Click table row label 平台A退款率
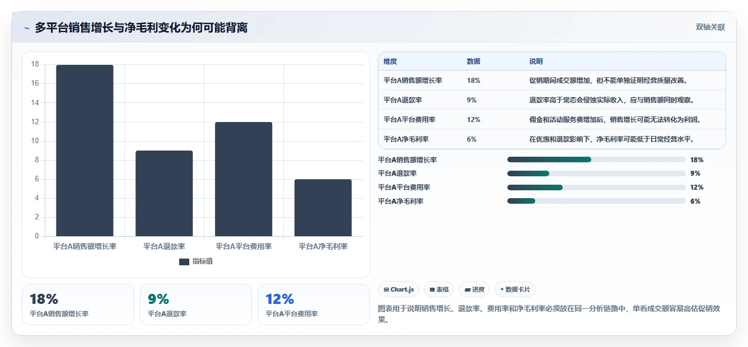748x347 pixels. coord(403,100)
